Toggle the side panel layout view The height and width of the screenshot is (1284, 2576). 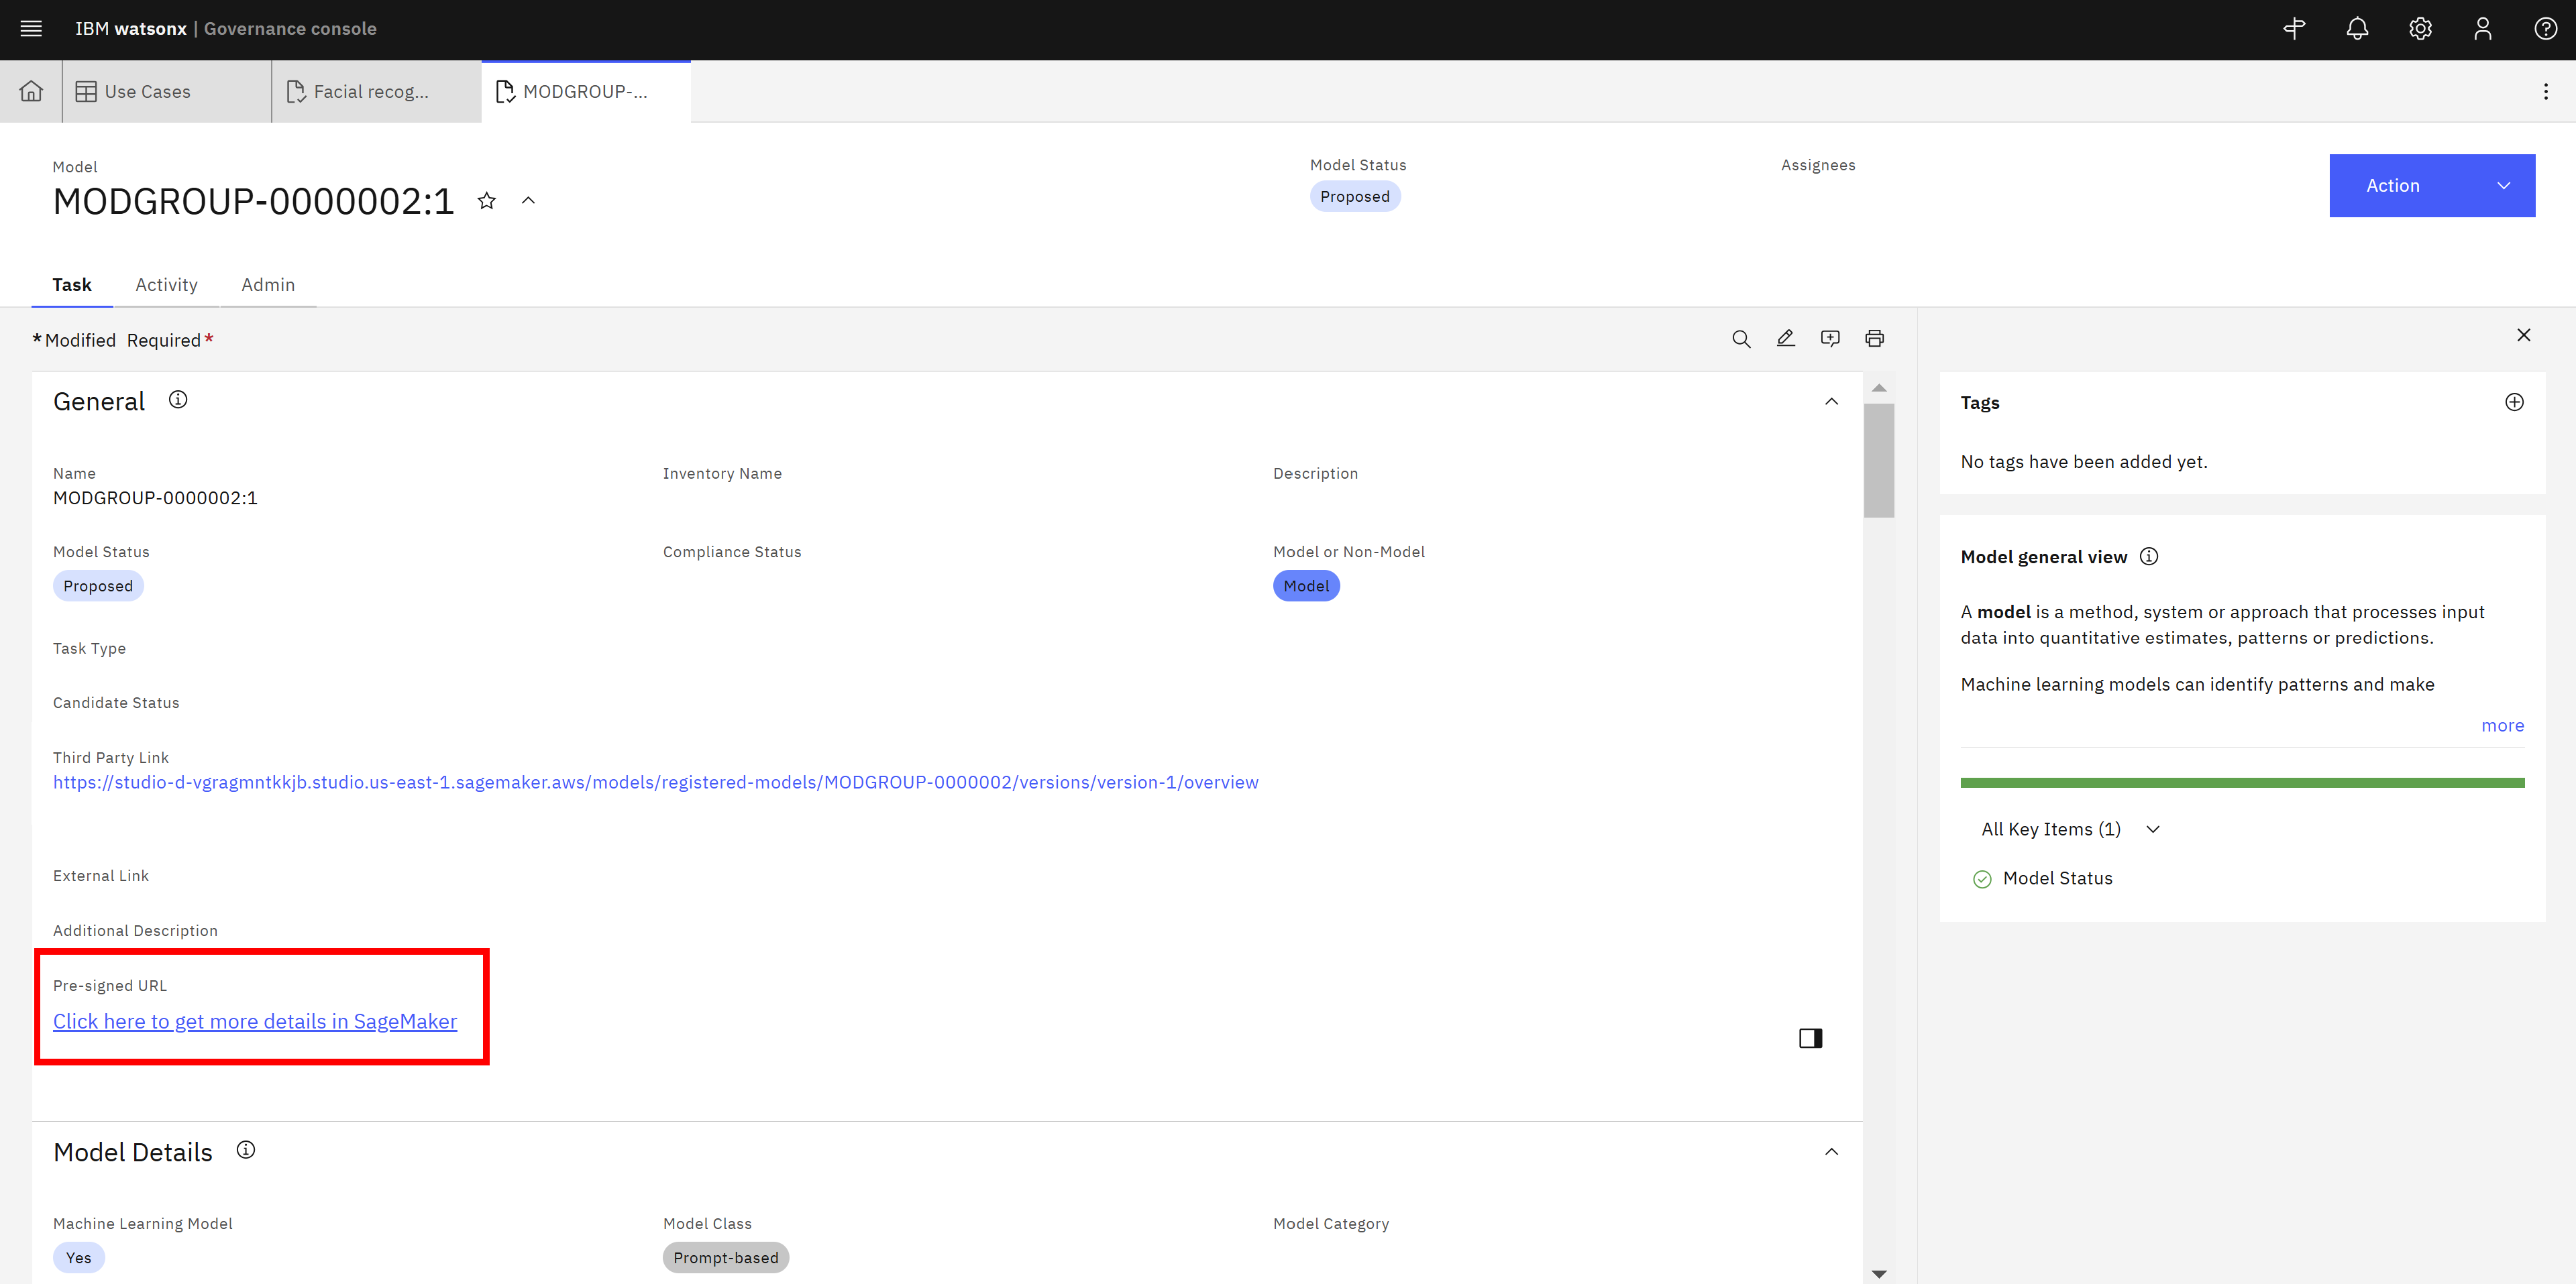point(1810,1038)
